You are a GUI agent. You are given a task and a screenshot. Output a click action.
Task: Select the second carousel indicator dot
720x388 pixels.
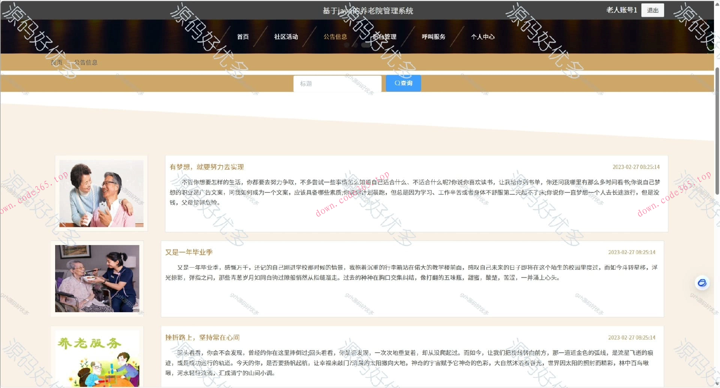[356, 45]
